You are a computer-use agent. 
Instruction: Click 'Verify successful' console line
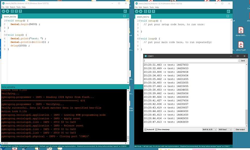(x=51, y=108)
